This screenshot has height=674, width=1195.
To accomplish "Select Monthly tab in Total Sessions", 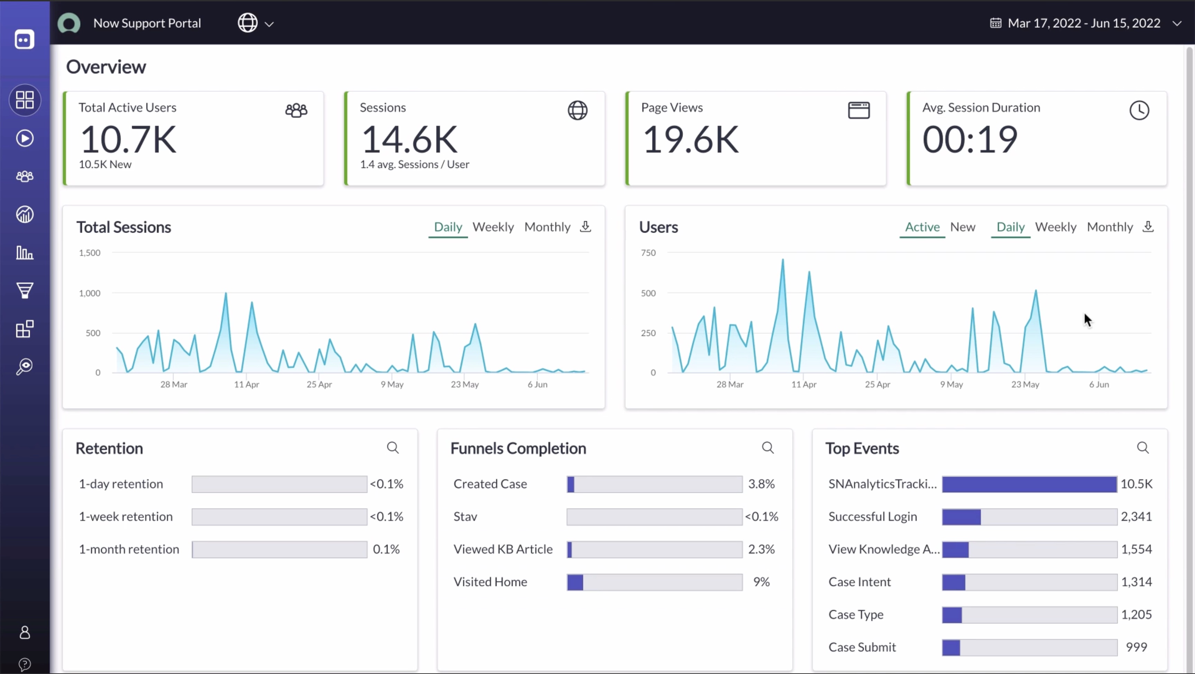I will click(x=547, y=227).
